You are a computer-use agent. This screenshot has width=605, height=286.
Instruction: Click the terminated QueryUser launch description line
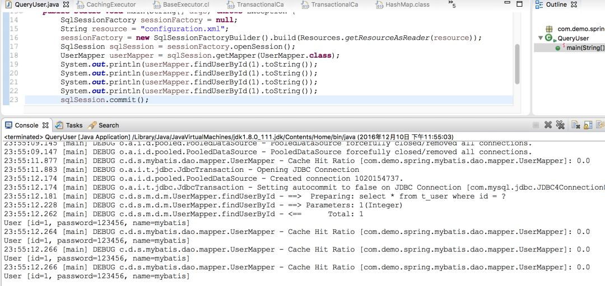(x=229, y=137)
